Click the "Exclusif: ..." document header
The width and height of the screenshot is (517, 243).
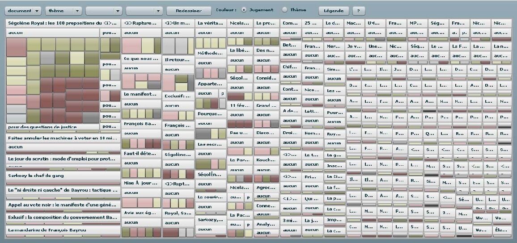(178, 96)
